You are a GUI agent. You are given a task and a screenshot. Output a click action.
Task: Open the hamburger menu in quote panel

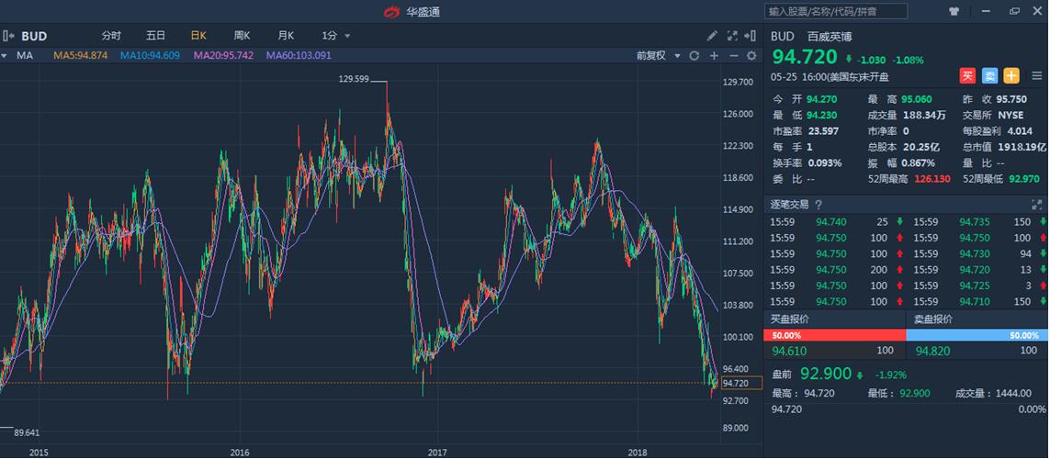(1036, 75)
